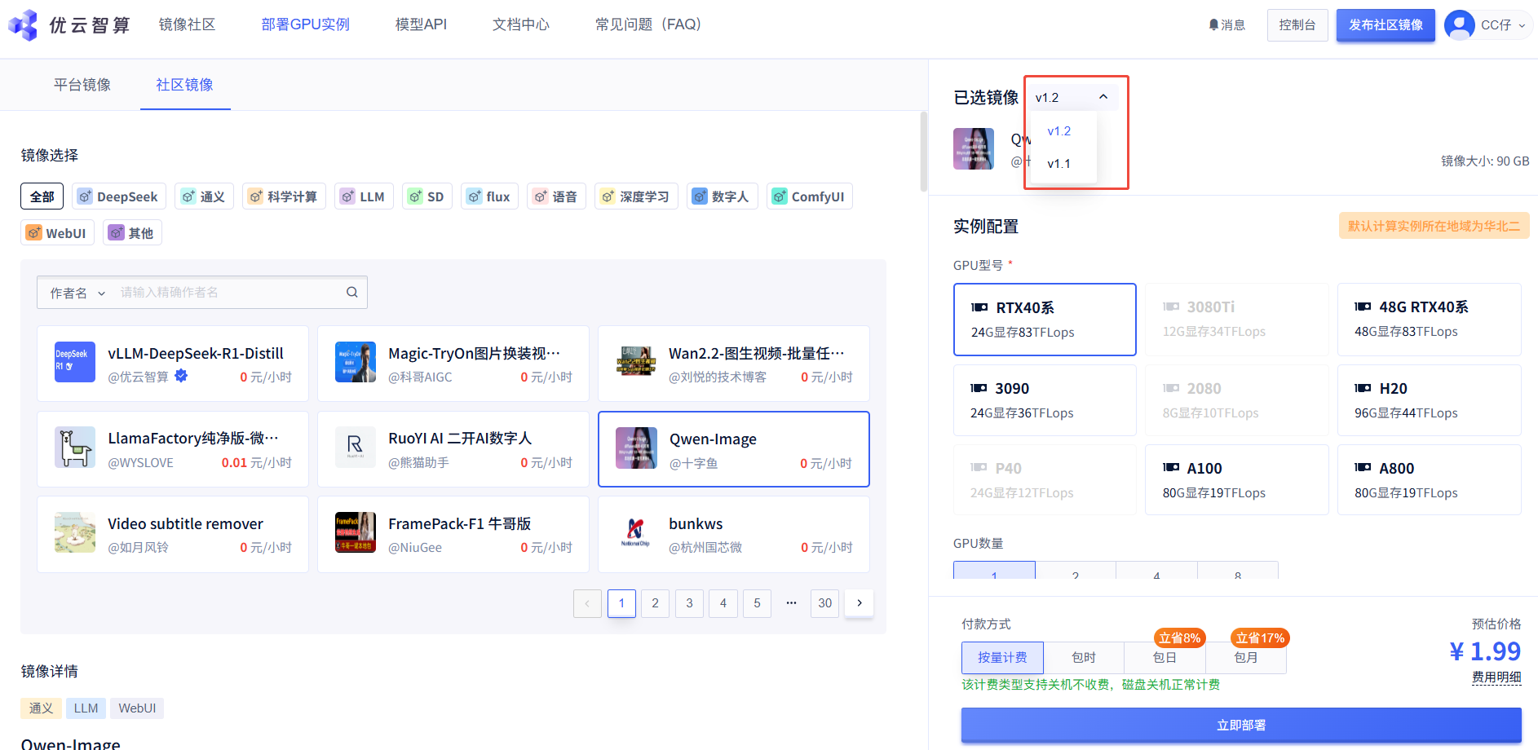Image resolution: width=1538 pixels, height=750 pixels.
Task: Choose H20 GPU model
Action: pos(1430,400)
